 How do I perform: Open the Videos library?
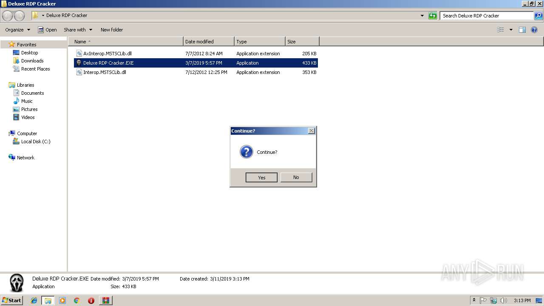(x=28, y=117)
